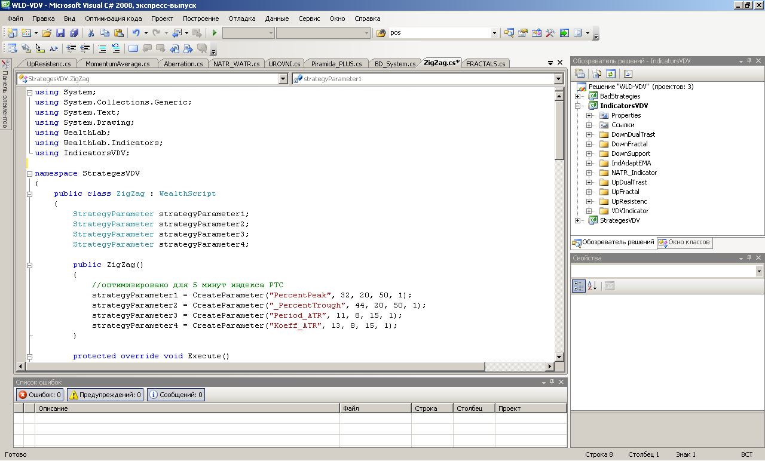
Task: Switch Properties panel to categorized view
Action: tap(579, 286)
